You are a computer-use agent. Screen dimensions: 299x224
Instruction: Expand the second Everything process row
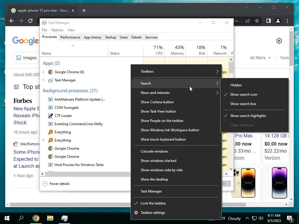coord(44,140)
